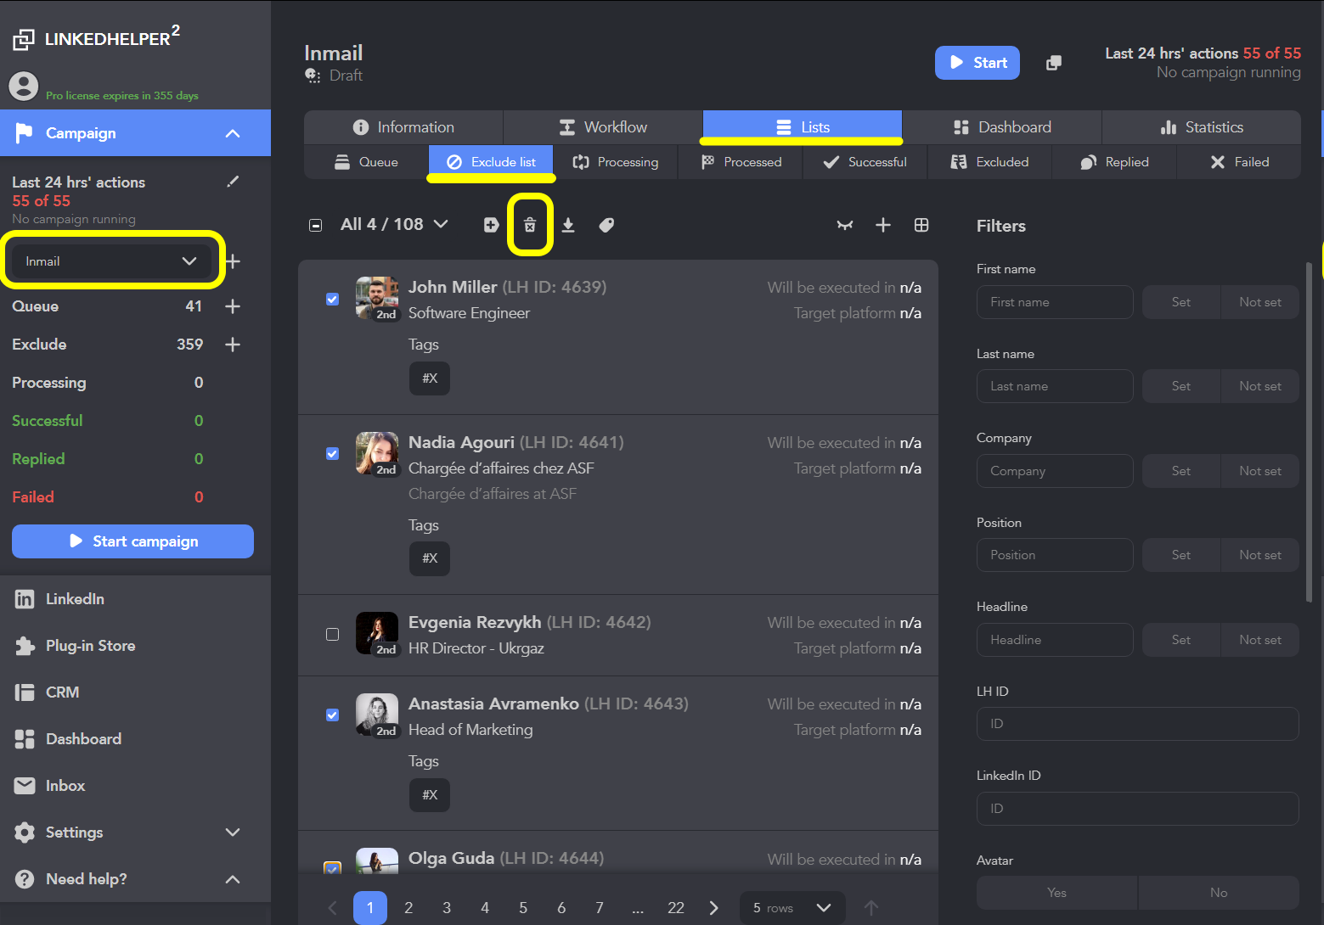1324x925 pixels.
Task: Open the Successful sub-tab
Action: [865, 162]
